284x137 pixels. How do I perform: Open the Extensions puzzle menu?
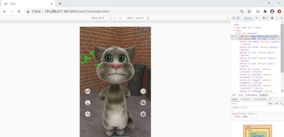(265, 11)
